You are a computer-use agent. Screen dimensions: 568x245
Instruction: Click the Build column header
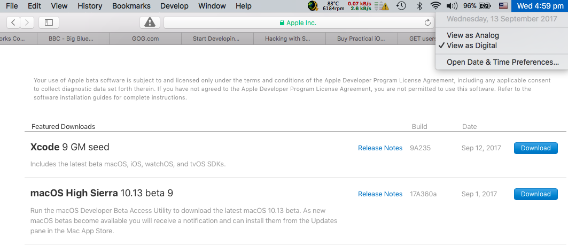coord(419,126)
